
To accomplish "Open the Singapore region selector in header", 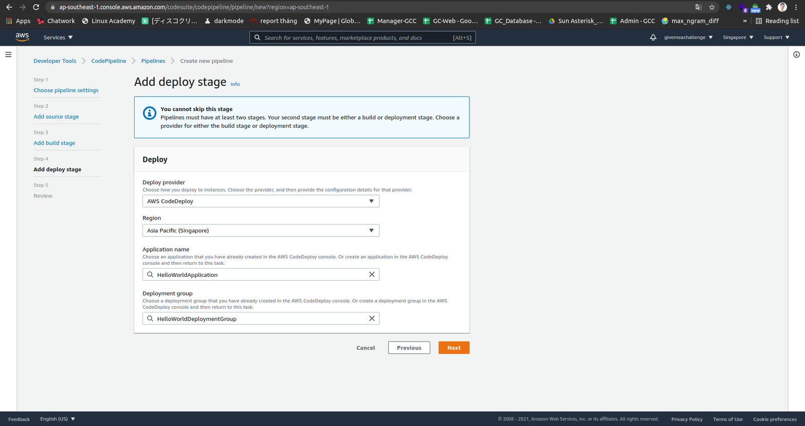I will coord(738,38).
